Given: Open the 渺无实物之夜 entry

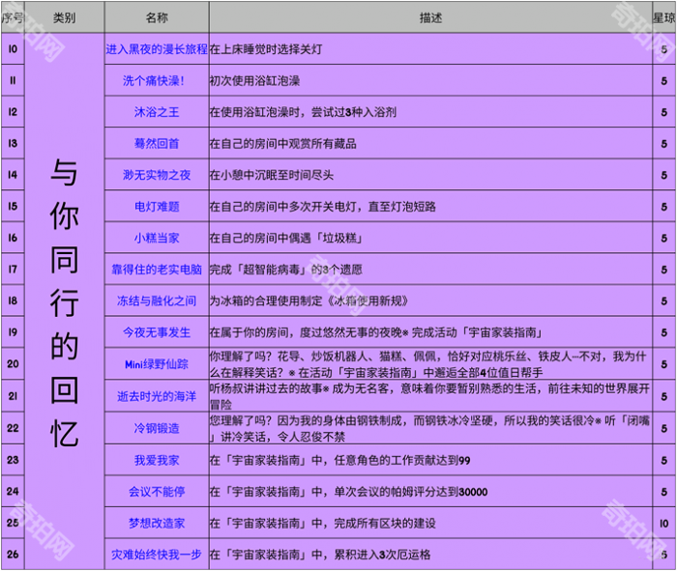Looking at the screenshot, I should coord(156,175).
